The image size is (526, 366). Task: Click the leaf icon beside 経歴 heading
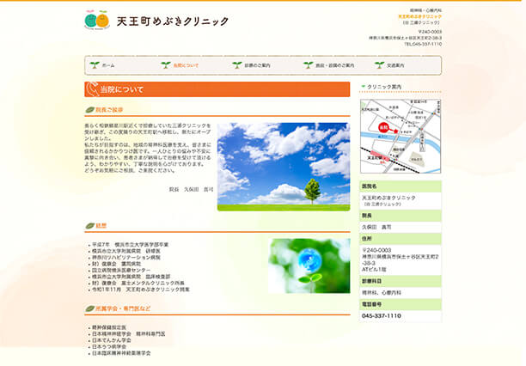click(89, 226)
